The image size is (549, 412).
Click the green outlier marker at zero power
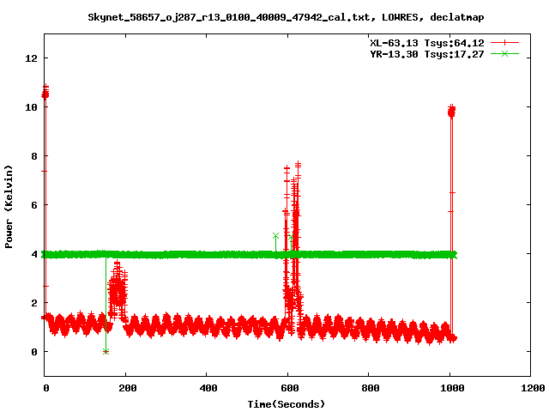tap(106, 351)
